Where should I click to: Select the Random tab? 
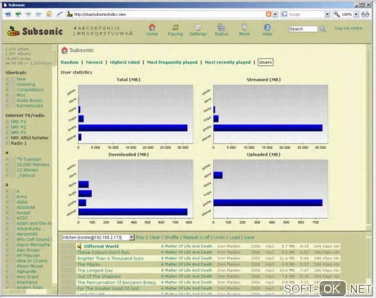click(70, 62)
